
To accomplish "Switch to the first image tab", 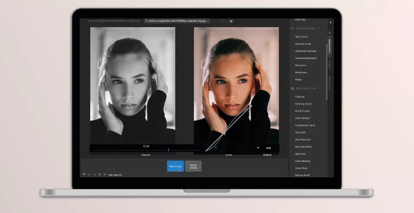I will 114,21.
